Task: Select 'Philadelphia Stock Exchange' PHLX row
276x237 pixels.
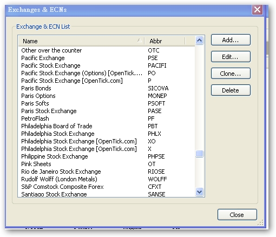Action: [107, 134]
